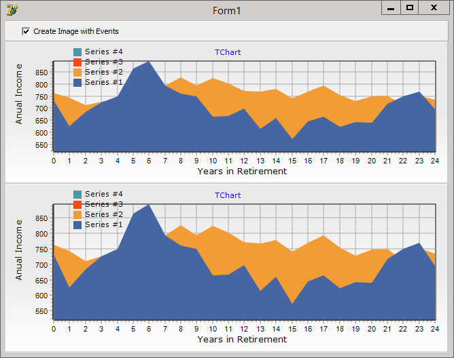Click the Form1 window title text
The height and width of the screenshot is (358, 454).
click(227, 11)
